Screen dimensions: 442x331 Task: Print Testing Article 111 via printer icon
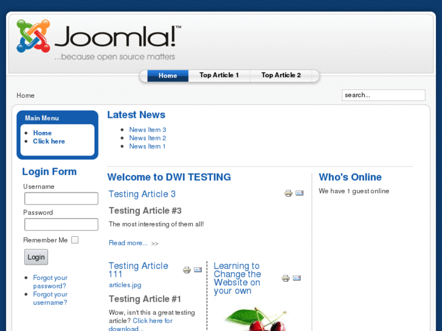tap(187, 270)
